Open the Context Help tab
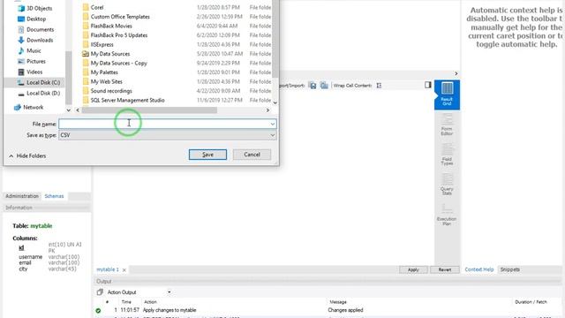Screen dimensions: 565x318 point(478,269)
